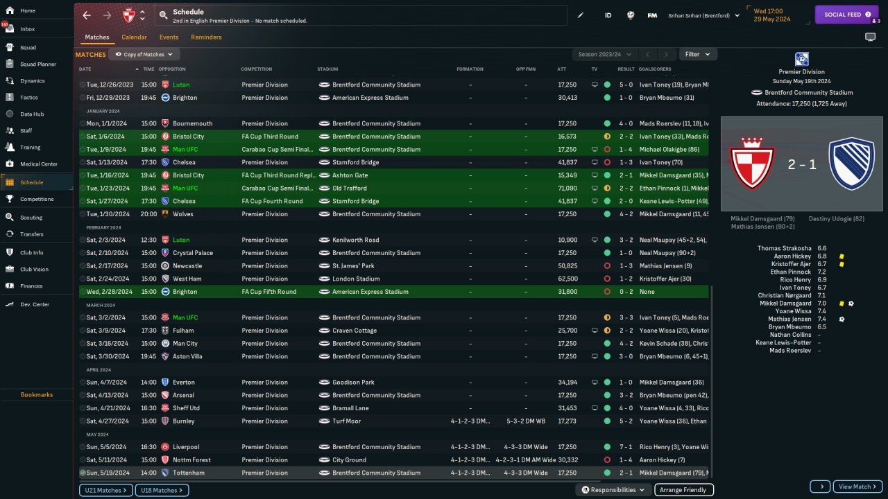Screen dimensions: 888x499
Task: Go to the next season arrow
Action: pos(666,54)
